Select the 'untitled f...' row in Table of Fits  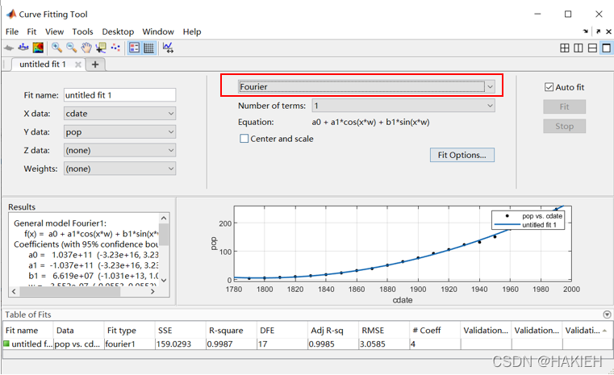(x=307, y=344)
